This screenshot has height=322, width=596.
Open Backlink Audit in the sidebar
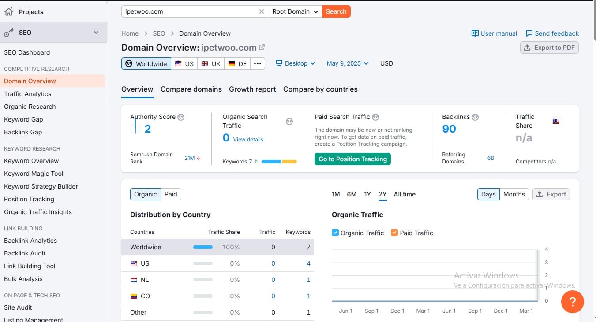[25, 253]
